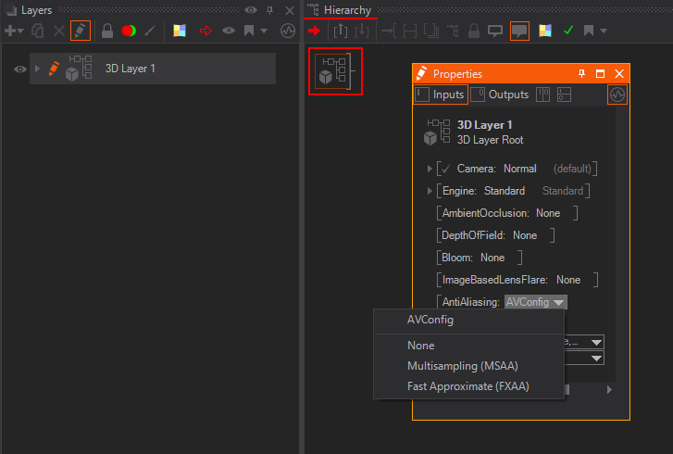Viewport: 673px width, 454px height.
Task: Click the waveform icon in Properties panel
Action: (617, 95)
